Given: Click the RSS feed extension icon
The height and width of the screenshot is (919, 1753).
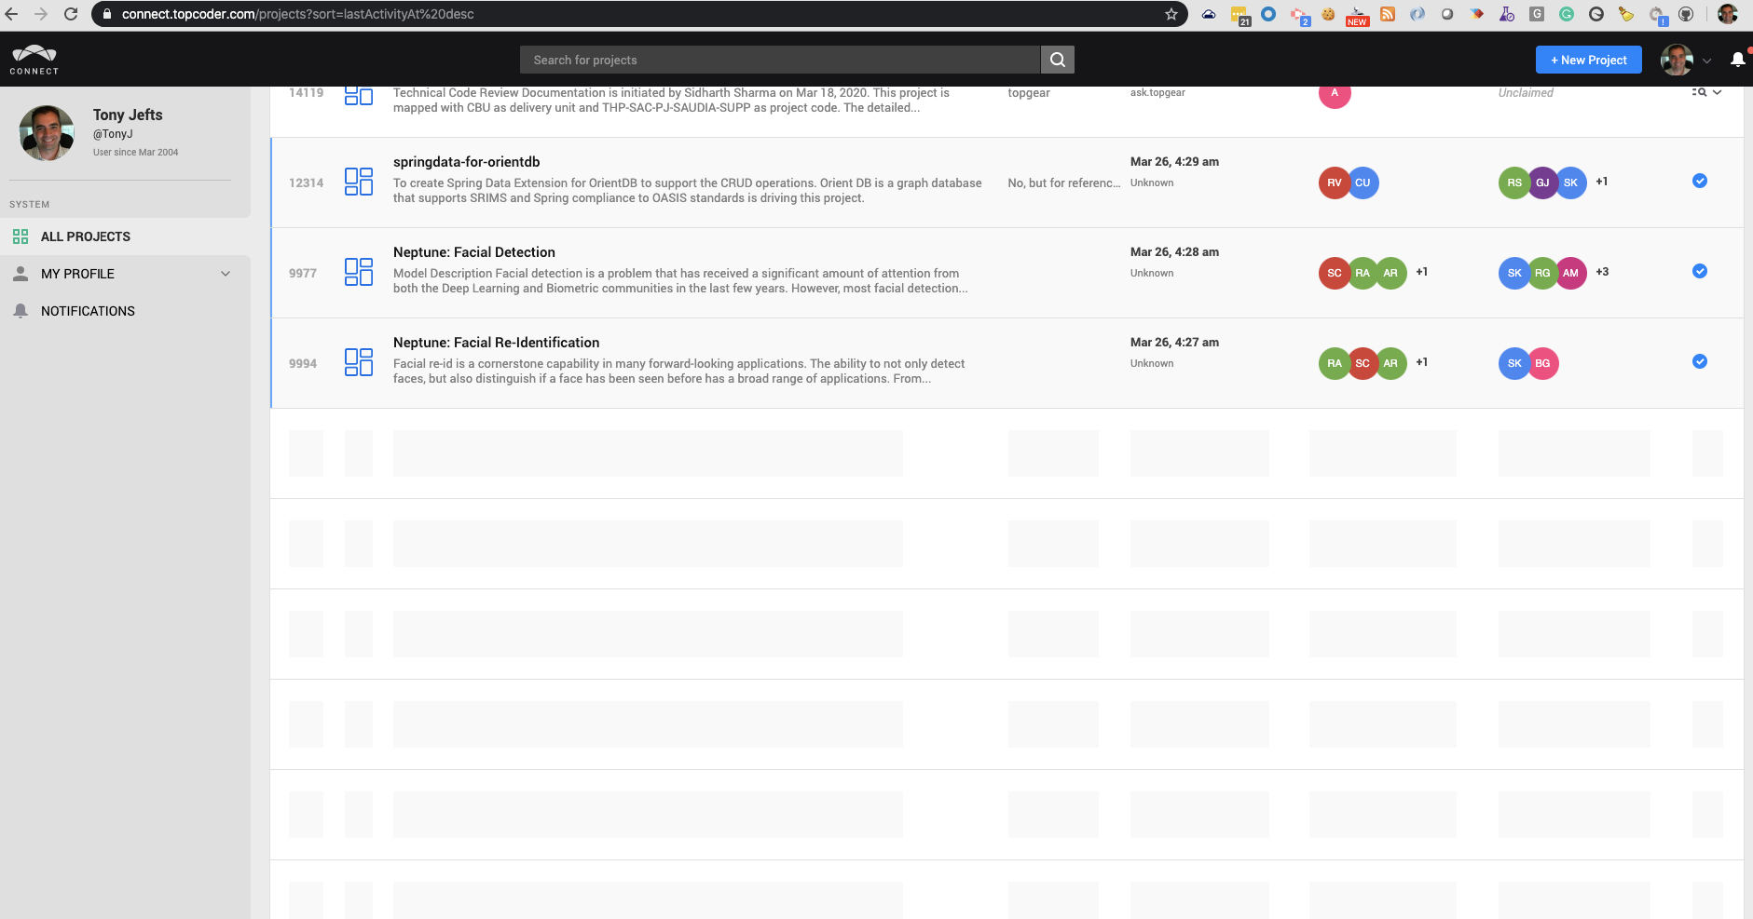Looking at the screenshot, I should (x=1388, y=14).
